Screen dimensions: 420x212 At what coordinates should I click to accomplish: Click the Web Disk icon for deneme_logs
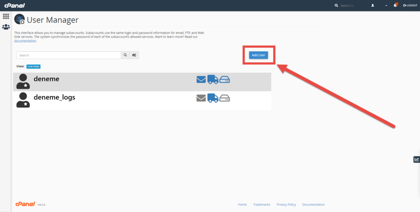tap(225, 98)
